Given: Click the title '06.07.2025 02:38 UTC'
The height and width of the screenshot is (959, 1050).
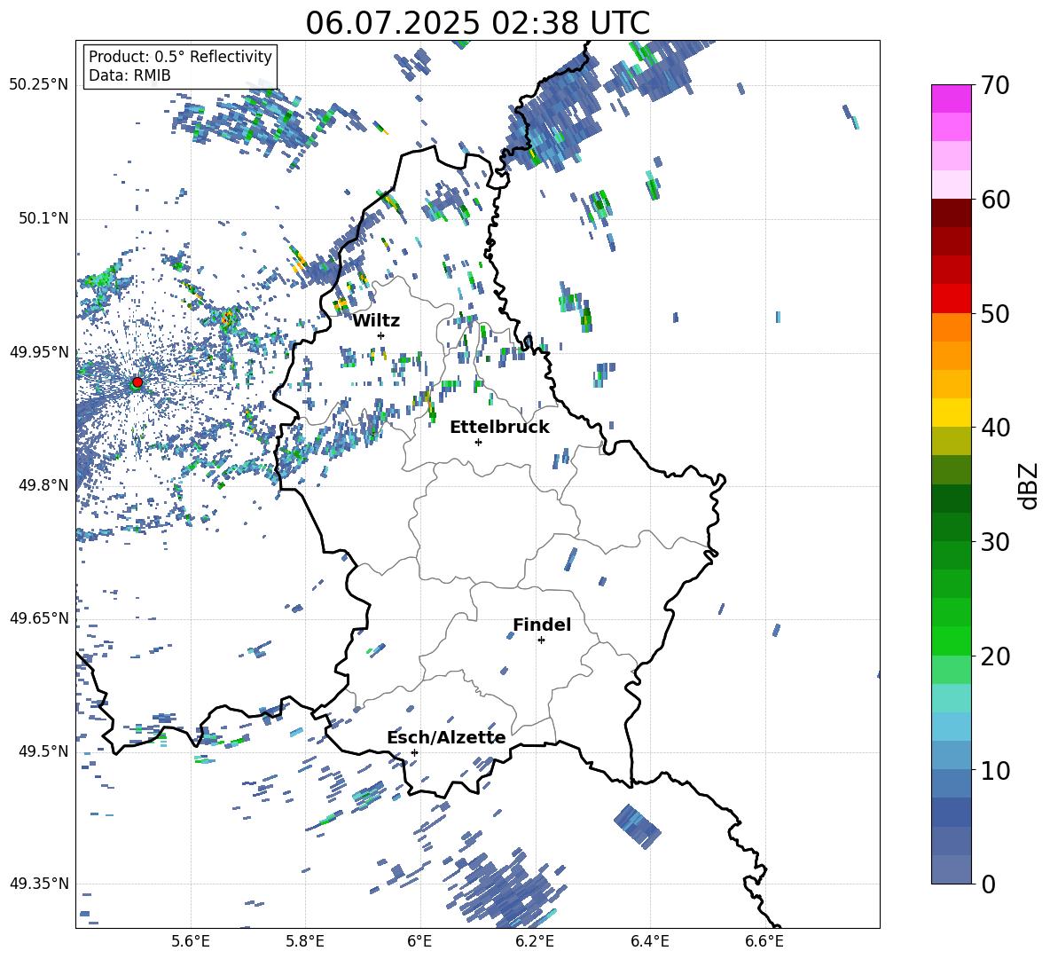Looking at the screenshot, I should tap(477, 23).
